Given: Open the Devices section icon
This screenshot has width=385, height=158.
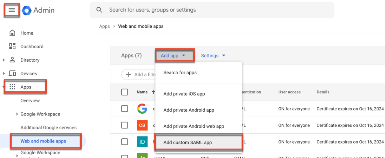Looking at the screenshot, I should coord(12,73).
